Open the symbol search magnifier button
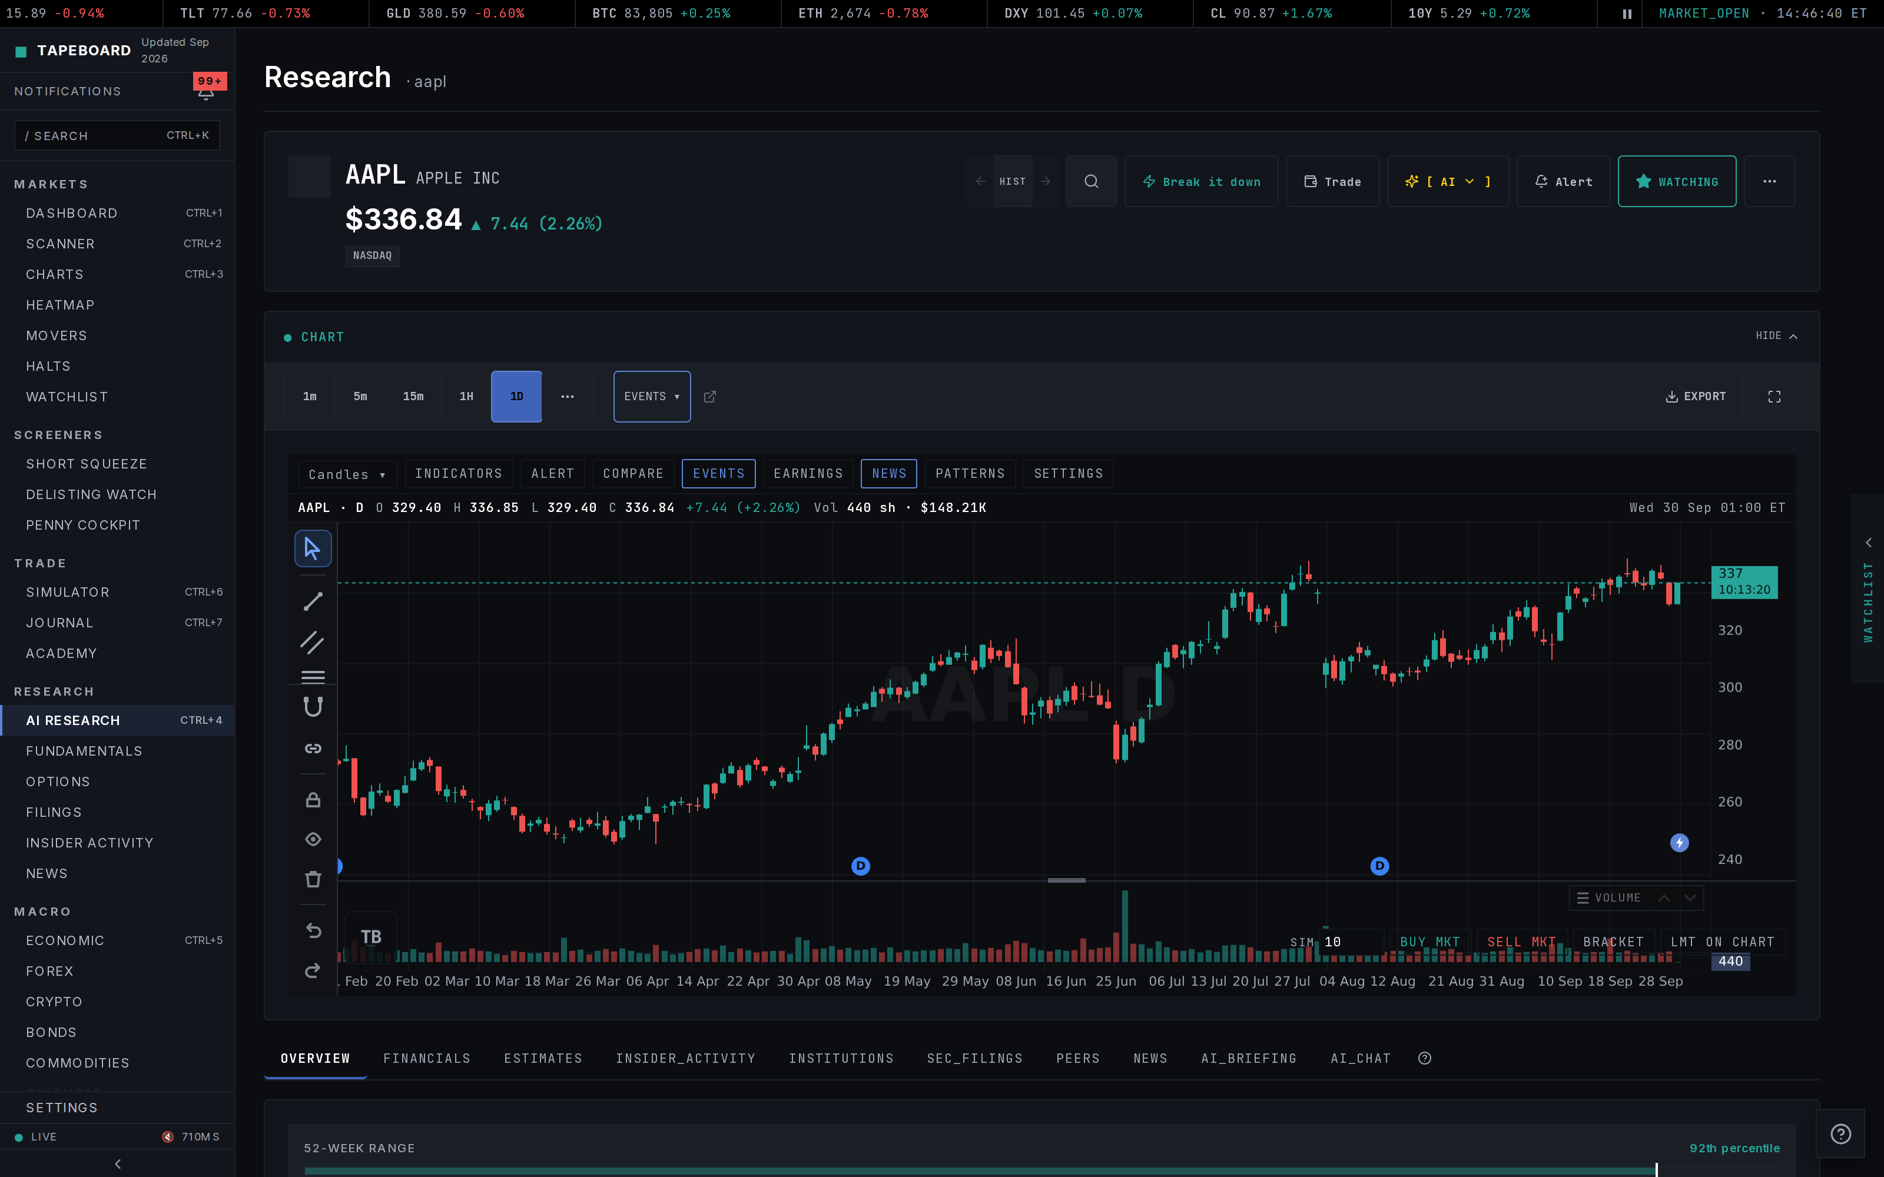1884x1177 pixels. point(1092,181)
